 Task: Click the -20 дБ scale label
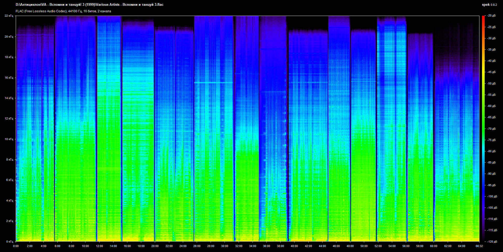491,16
